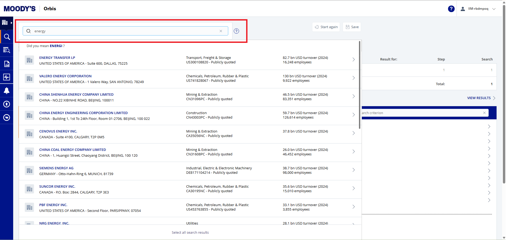Expand the SIEMENS ENERGY AG result arrow

click(353, 170)
